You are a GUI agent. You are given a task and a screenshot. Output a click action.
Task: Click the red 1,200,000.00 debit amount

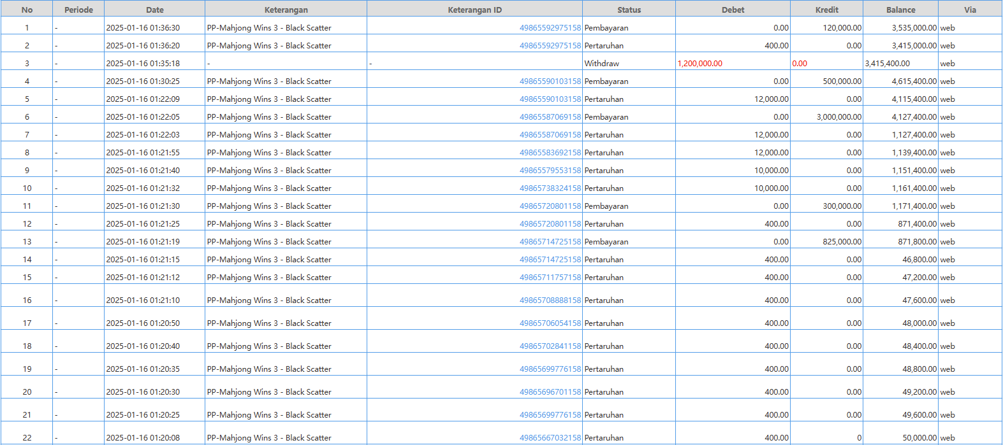699,64
